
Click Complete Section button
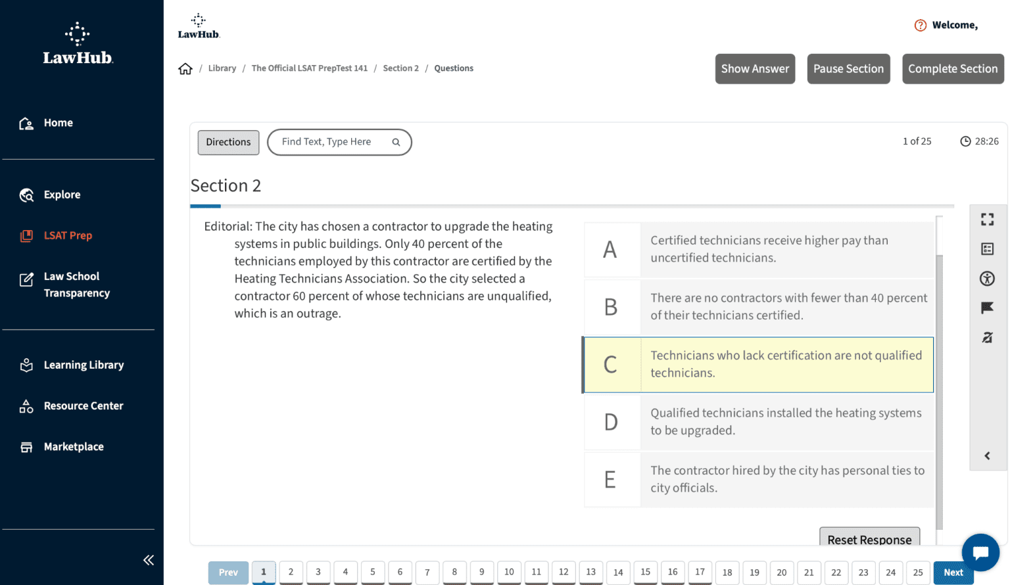953,69
